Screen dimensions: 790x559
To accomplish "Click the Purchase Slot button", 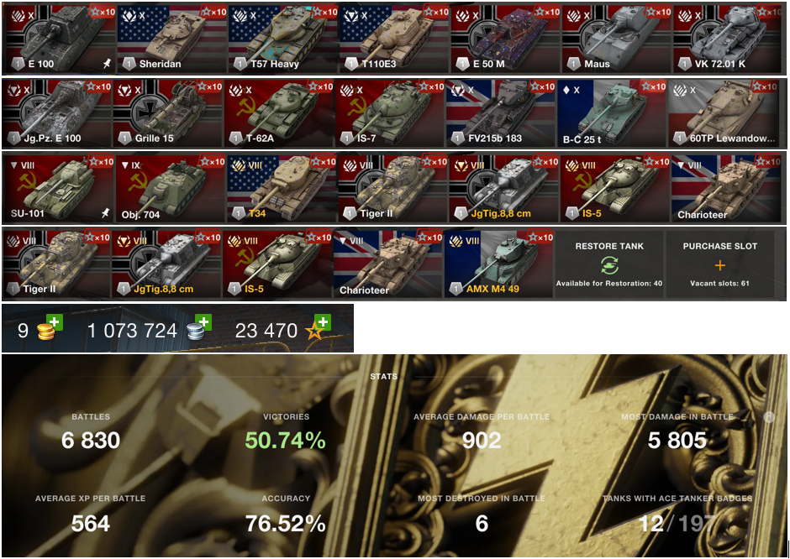I will coord(720,264).
